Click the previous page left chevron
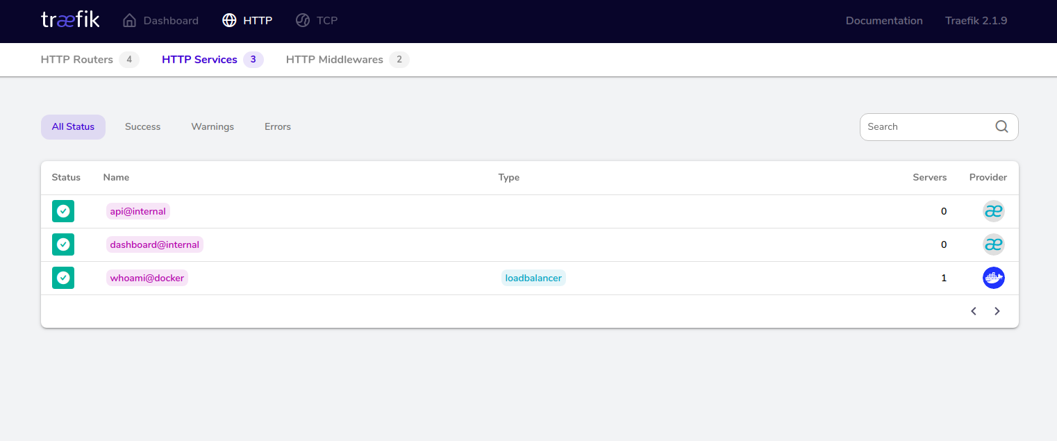 973,311
